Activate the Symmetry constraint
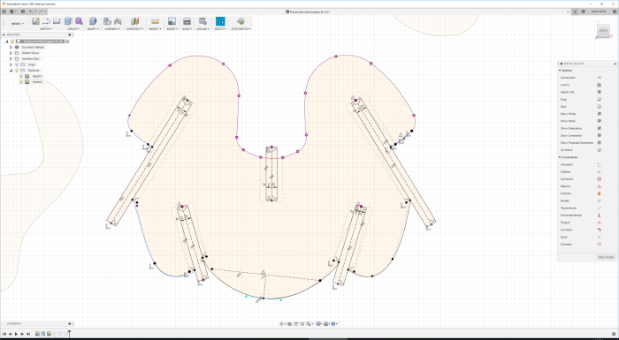 click(x=599, y=244)
